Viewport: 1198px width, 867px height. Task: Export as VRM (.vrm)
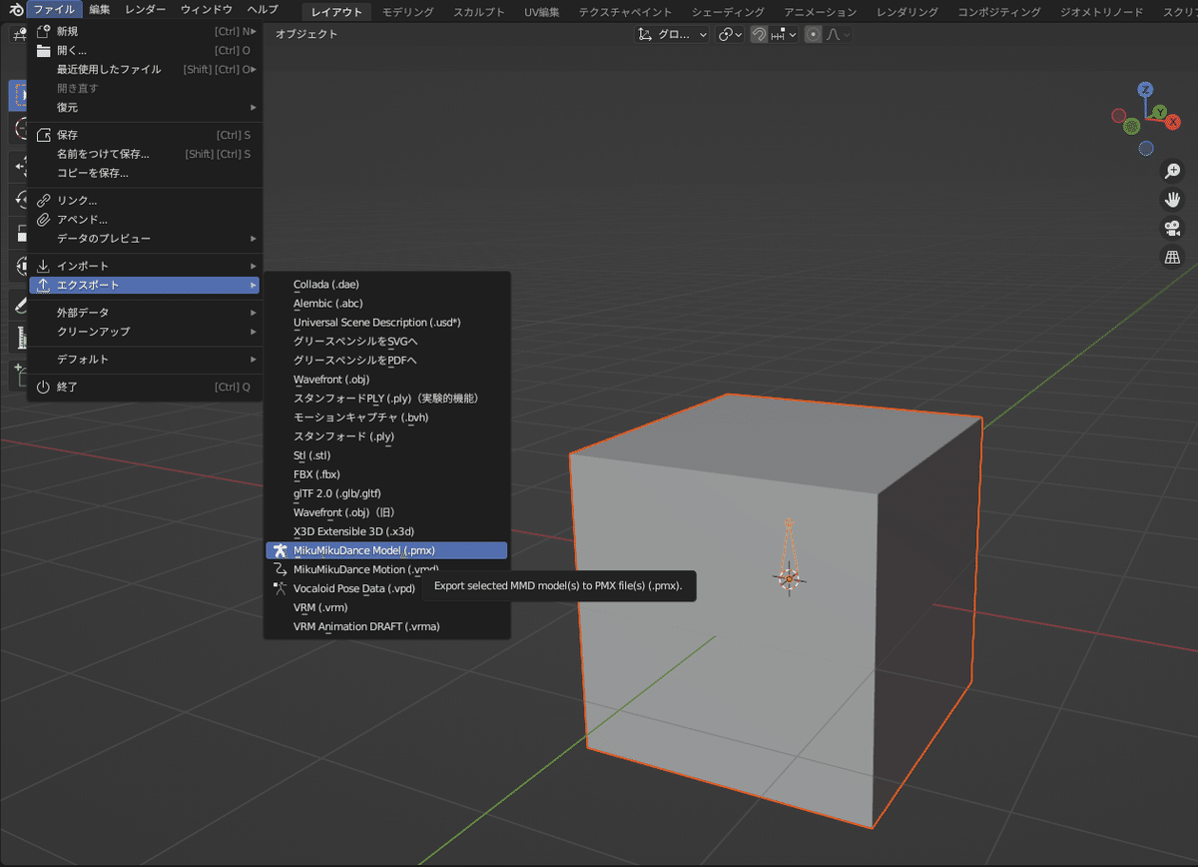[x=386, y=607]
